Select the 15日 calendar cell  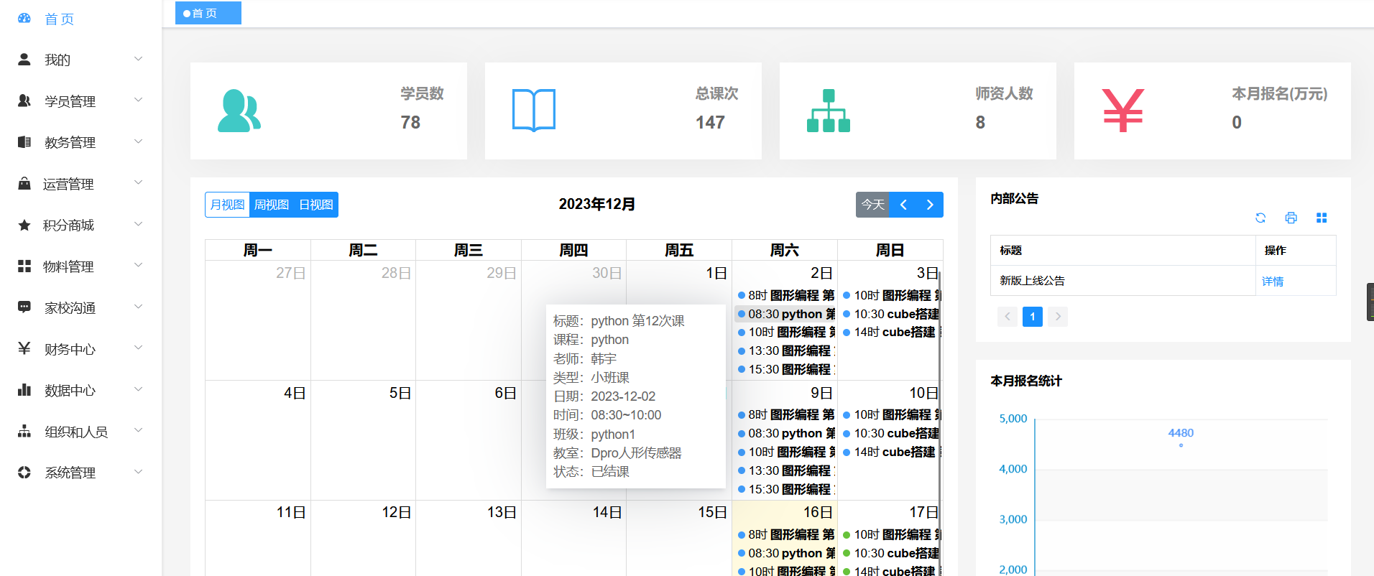point(679,538)
